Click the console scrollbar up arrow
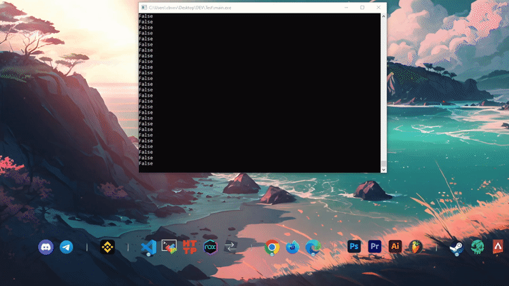This screenshot has height=286, width=509. pos(384,17)
